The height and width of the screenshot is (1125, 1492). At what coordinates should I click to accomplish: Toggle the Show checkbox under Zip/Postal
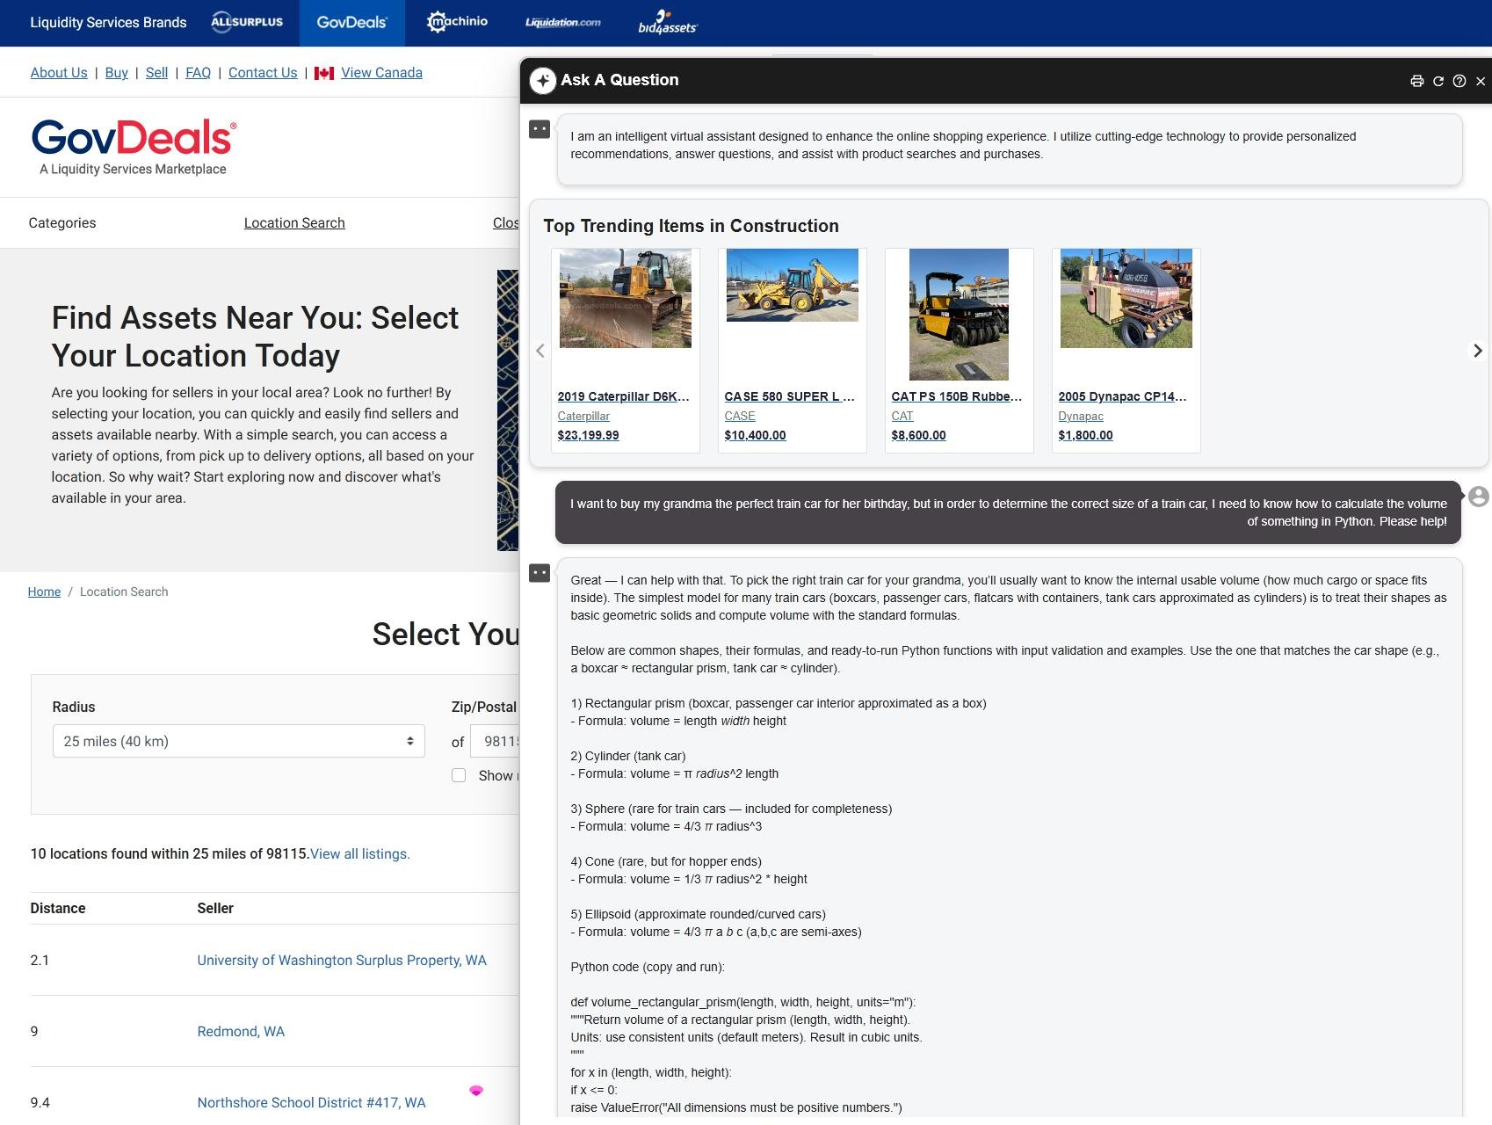click(x=459, y=775)
